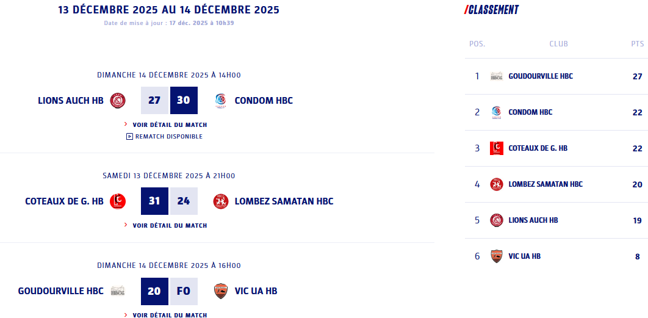Open match details for Coteaux vs Lombez Samatan
The image size is (648, 318).
click(169, 225)
